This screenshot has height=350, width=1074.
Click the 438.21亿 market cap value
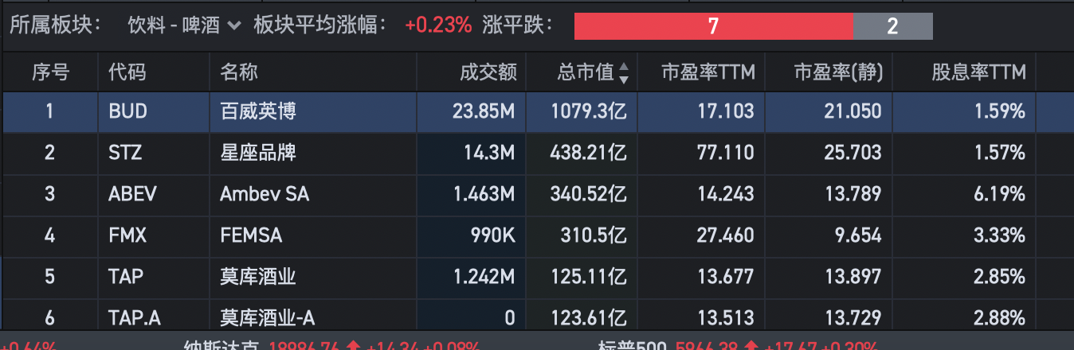coord(589,152)
